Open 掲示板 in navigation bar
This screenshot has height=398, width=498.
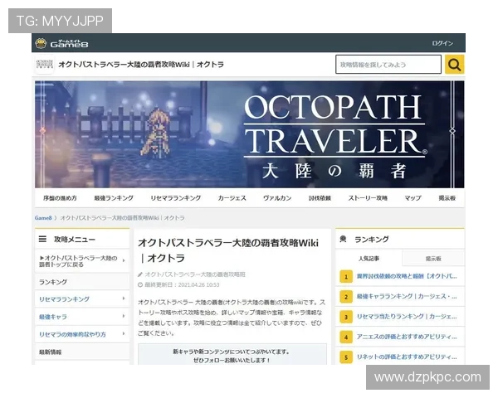pyautogui.click(x=447, y=198)
